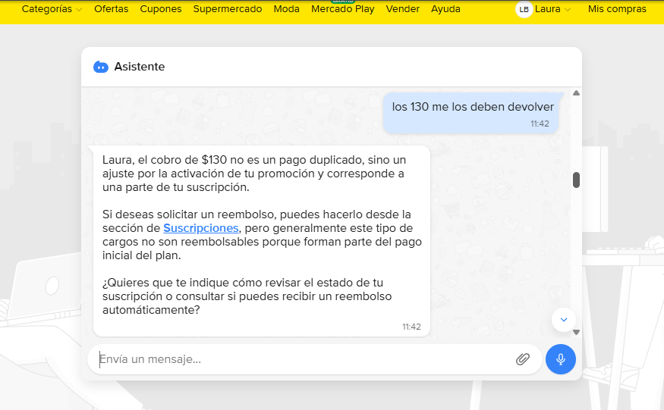This screenshot has height=410, width=664.
Task: Expand the Categorías dropdown
Action: coord(52,9)
